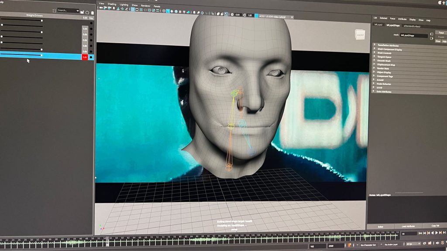Viewport: 447px width, 251px height.
Task: Toggle the Safe Action overlay
Action: coord(153,10)
